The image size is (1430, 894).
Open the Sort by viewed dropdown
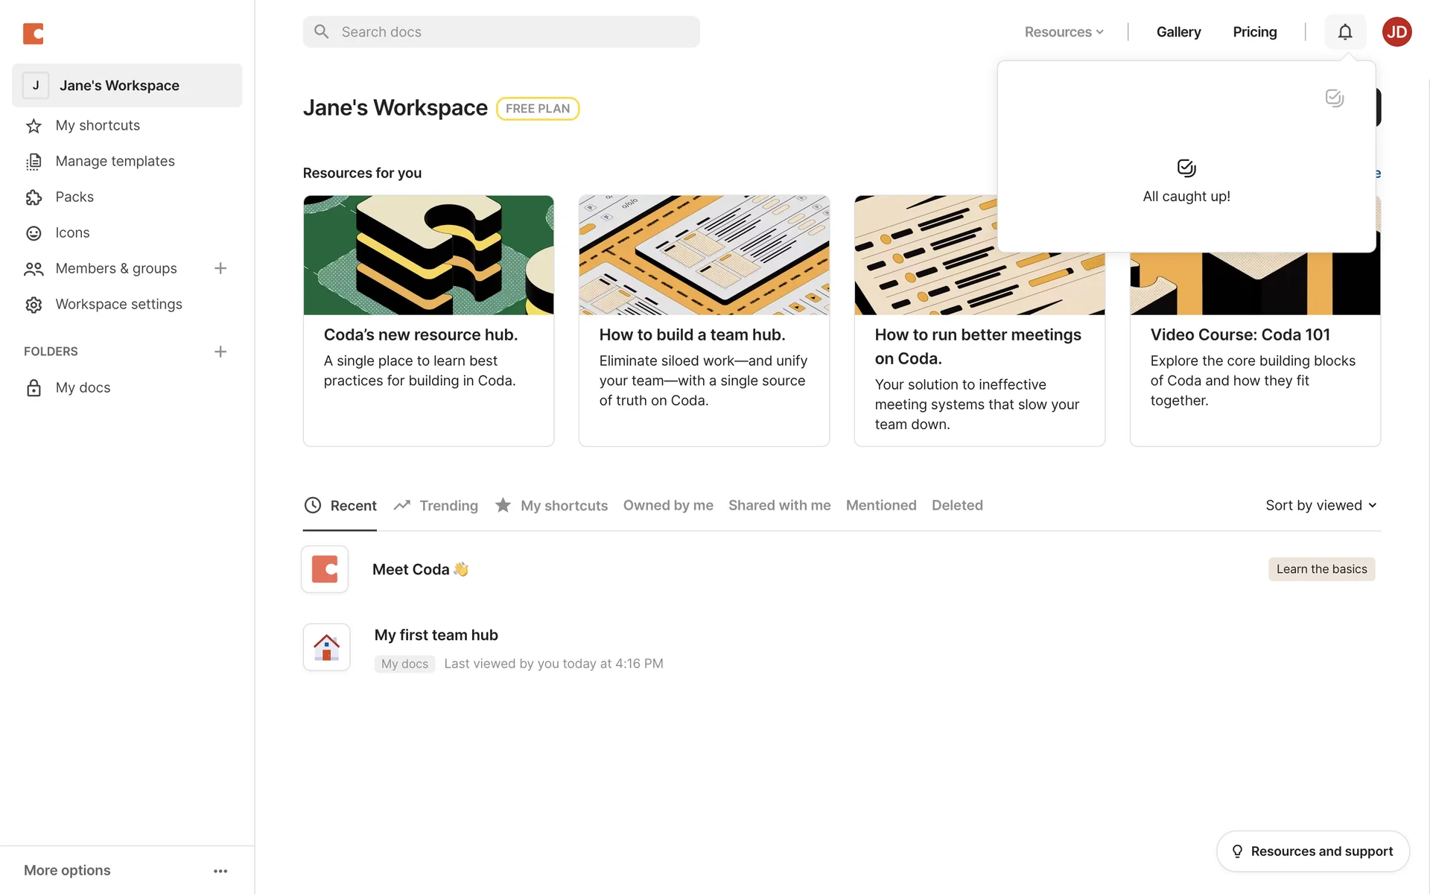pos(1321,505)
